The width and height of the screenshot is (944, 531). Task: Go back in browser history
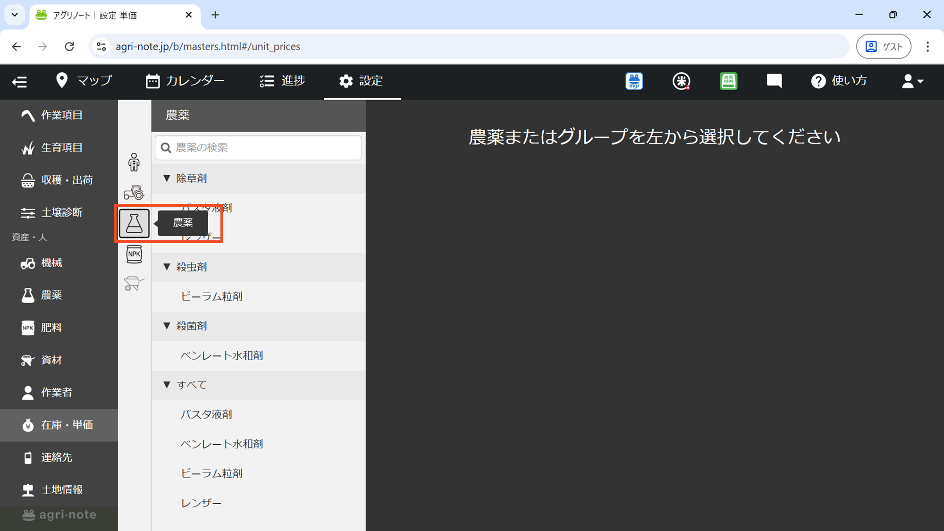tap(17, 46)
